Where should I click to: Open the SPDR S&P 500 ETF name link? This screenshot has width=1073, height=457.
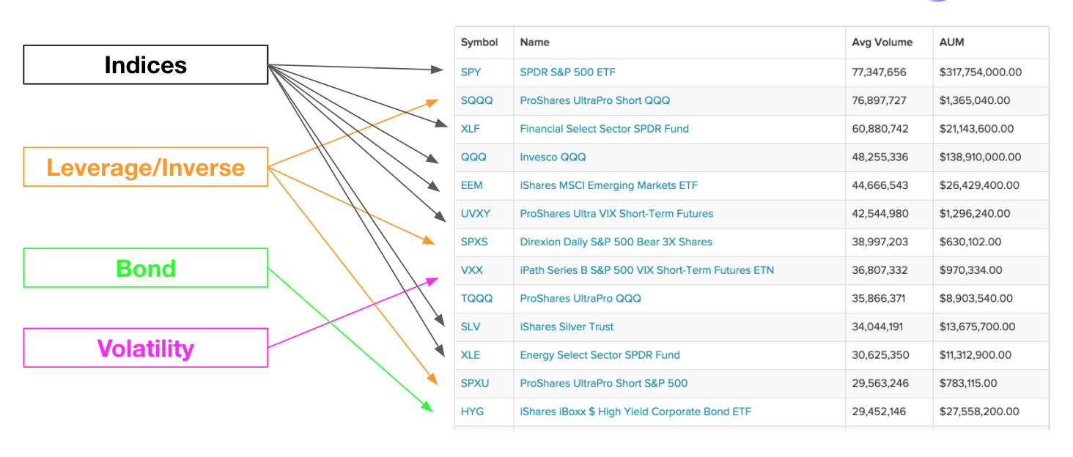[x=568, y=73]
